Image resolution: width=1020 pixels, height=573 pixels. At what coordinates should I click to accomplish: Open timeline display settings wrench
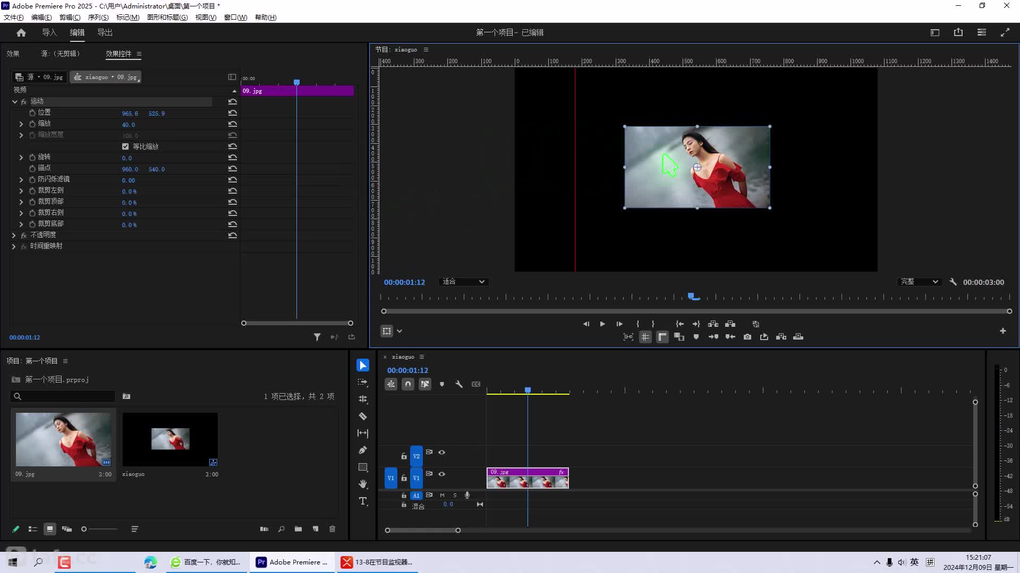tap(459, 385)
